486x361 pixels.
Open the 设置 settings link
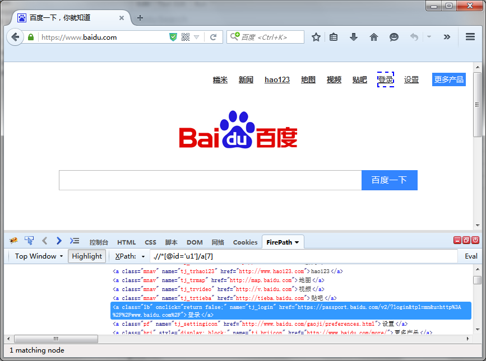(x=411, y=80)
